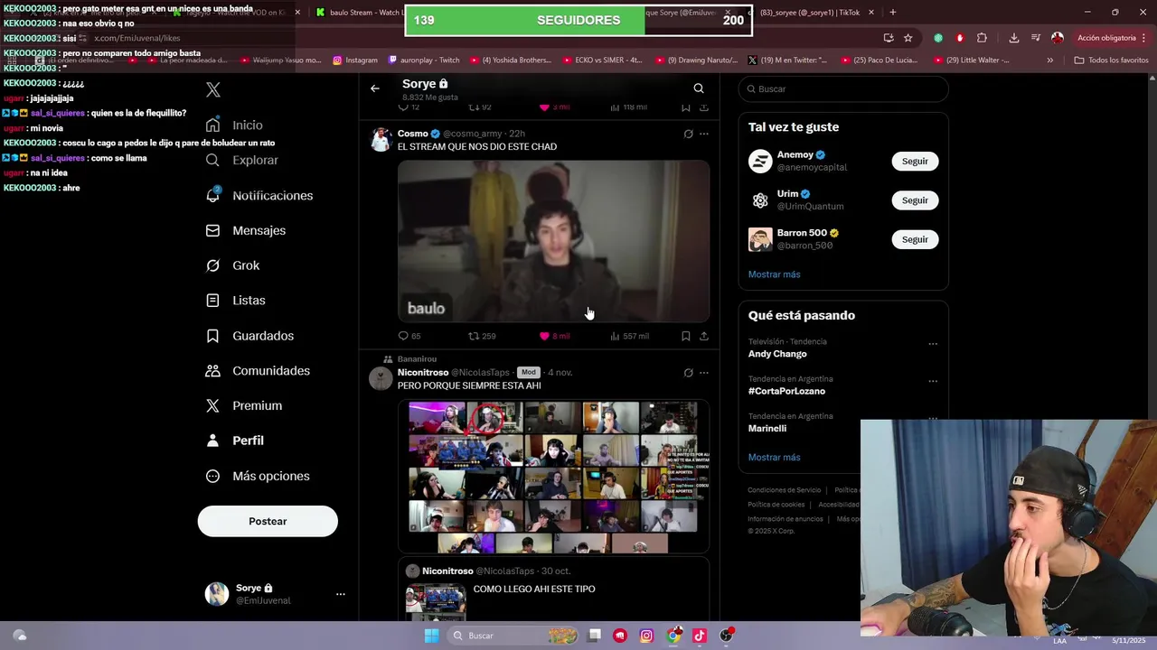Bookmark this page with the star icon
Screen dimensions: 1157x650
pyautogui.click(x=908, y=38)
